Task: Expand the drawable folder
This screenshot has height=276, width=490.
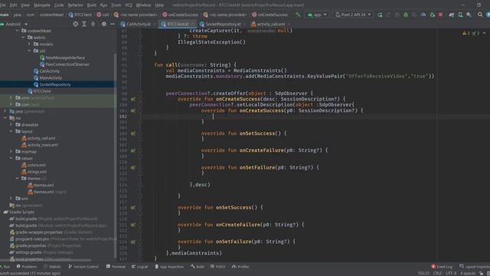Action: point(11,124)
